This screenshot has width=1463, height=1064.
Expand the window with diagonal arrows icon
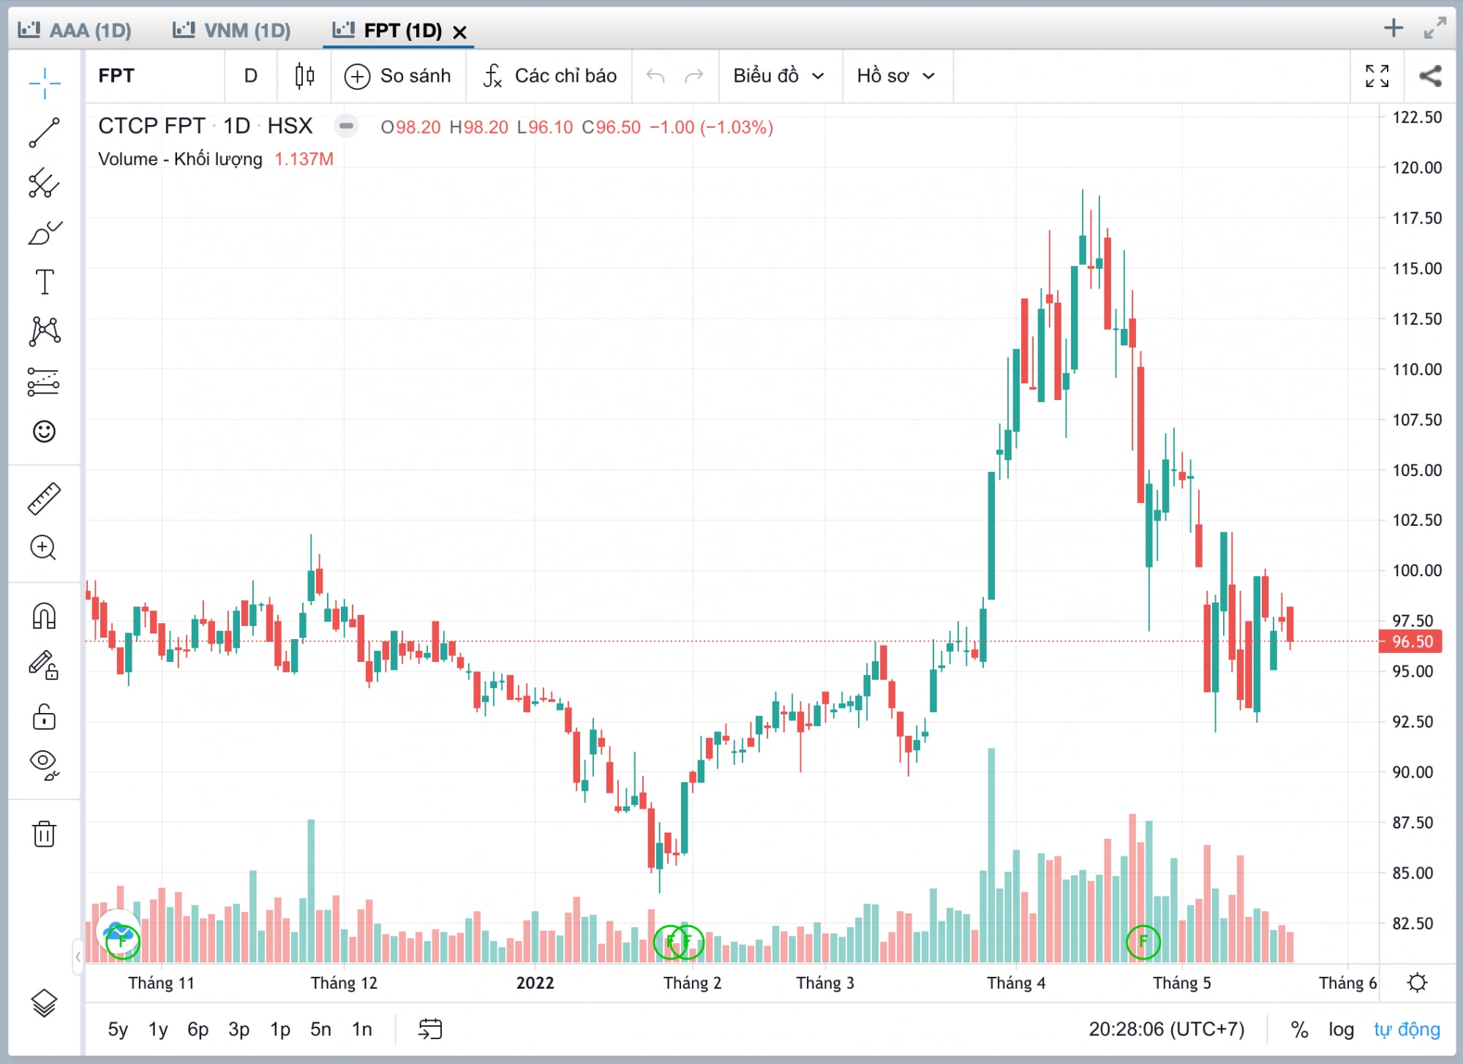(x=1435, y=28)
